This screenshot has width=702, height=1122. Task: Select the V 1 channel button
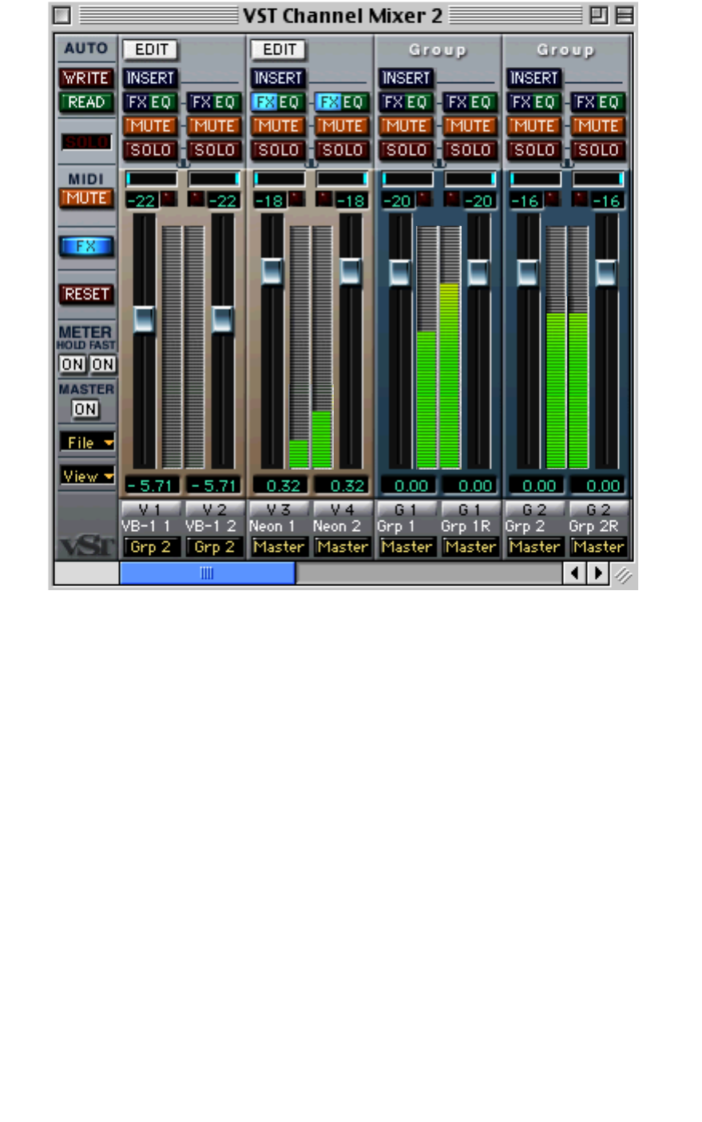[150, 509]
